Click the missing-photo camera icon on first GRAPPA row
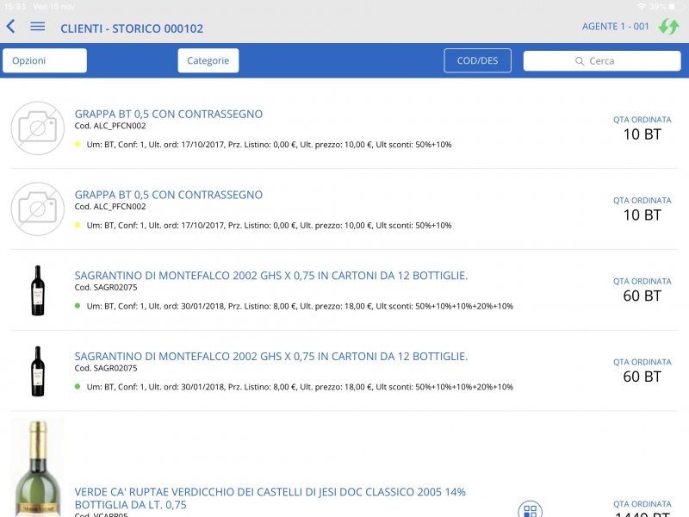This screenshot has height=517, width=689. 37,128
